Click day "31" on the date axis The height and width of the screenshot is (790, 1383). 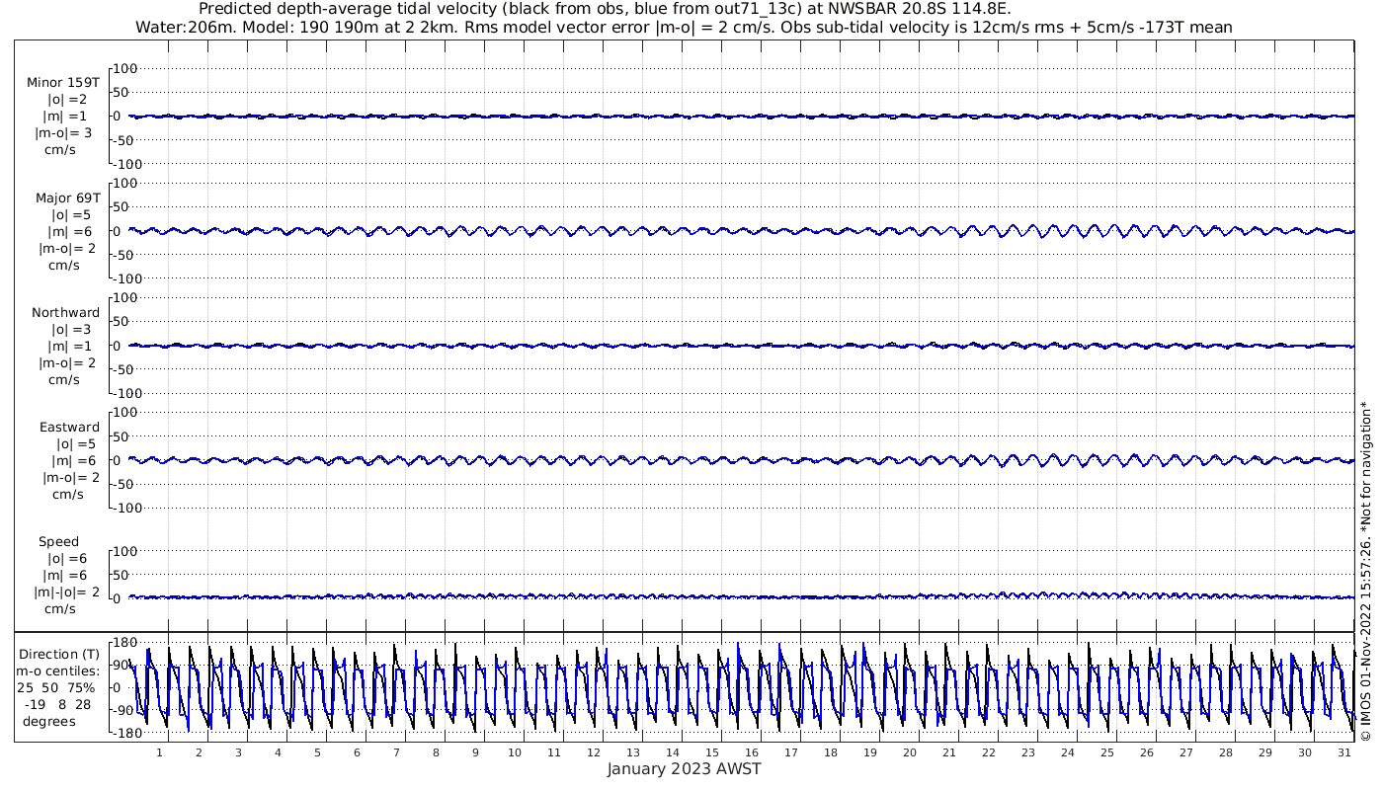(x=1344, y=752)
